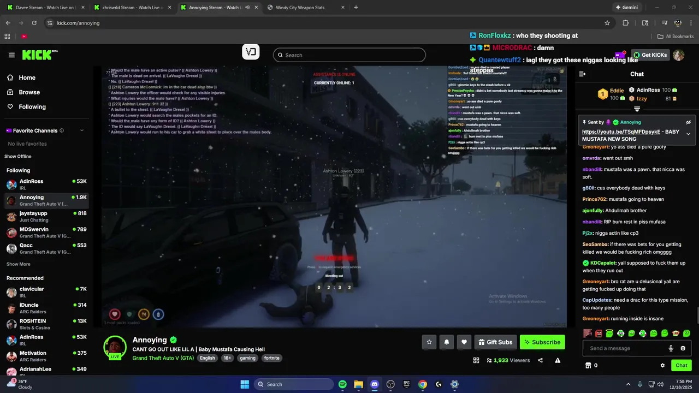Open Epic Games Launcher from taskbar
The height and width of the screenshot is (393, 699).
pos(406,384)
